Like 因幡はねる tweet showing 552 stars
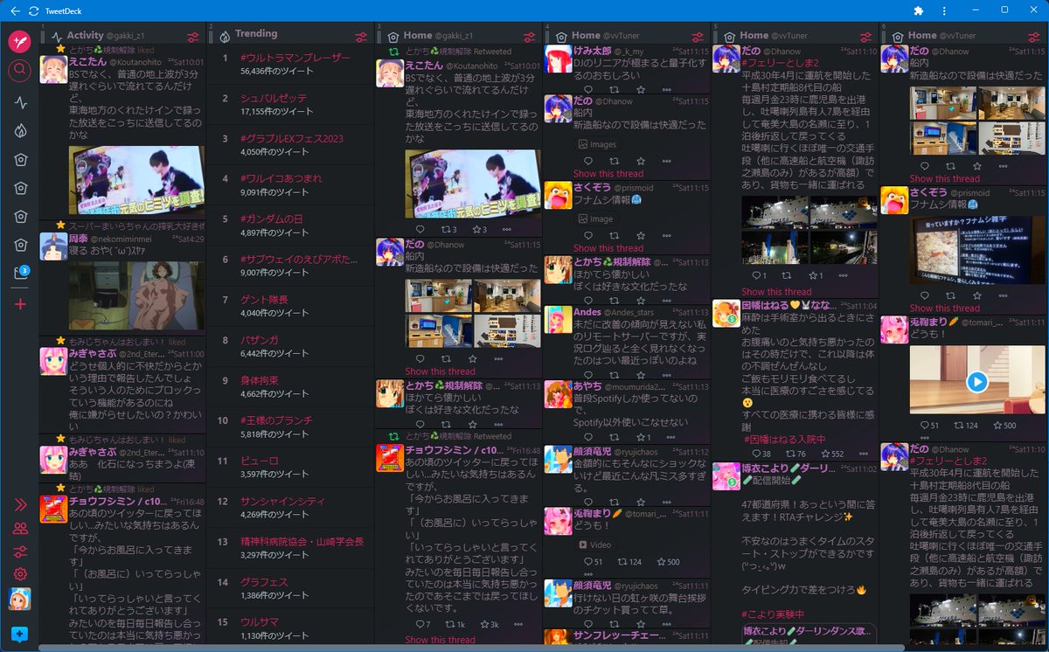Viewport: 1049px width, 652px height. point(832,454)
